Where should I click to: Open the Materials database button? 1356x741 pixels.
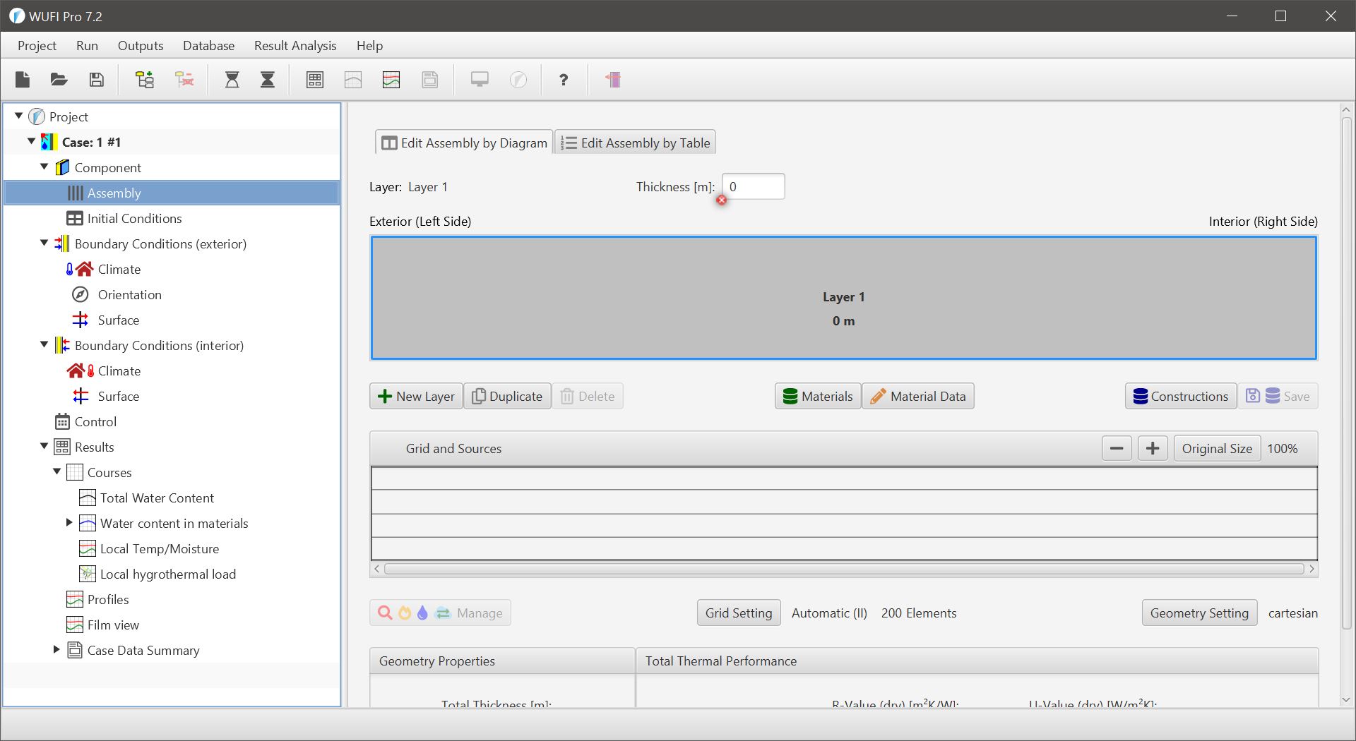[818, 397]
